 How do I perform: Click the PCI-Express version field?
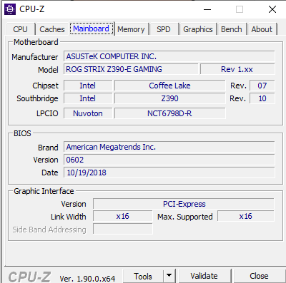pos(184,204)
